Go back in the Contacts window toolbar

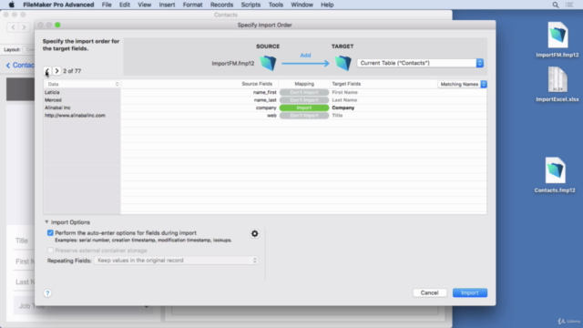tap(14, 27)
